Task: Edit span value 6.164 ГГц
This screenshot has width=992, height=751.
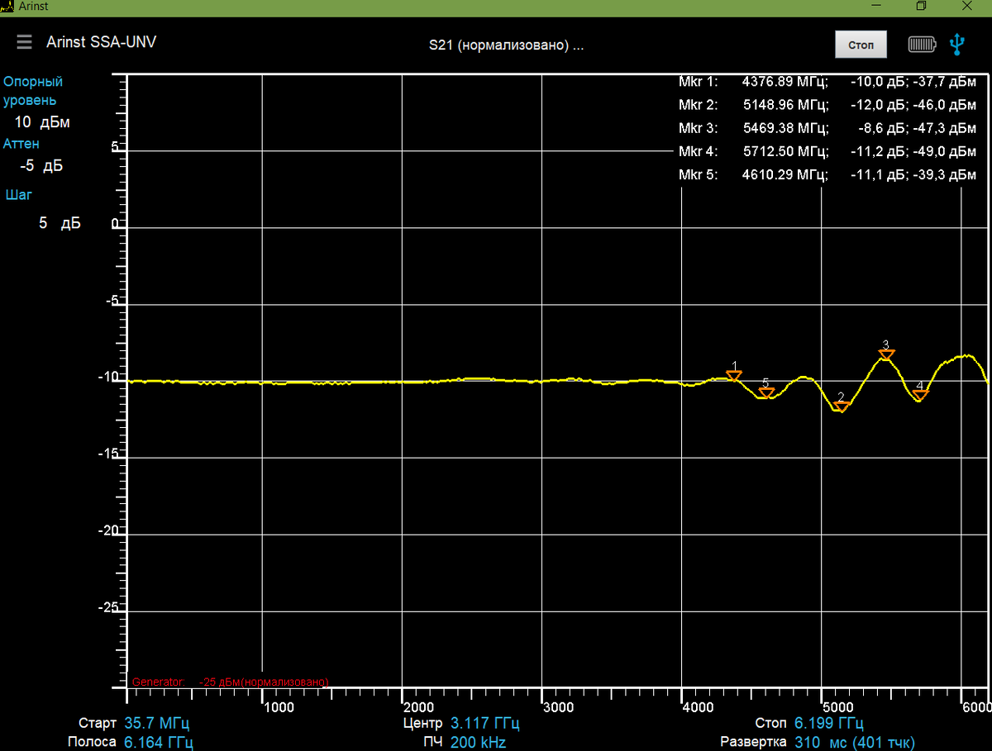Action: pyautogui.click(x=159, y=743)
